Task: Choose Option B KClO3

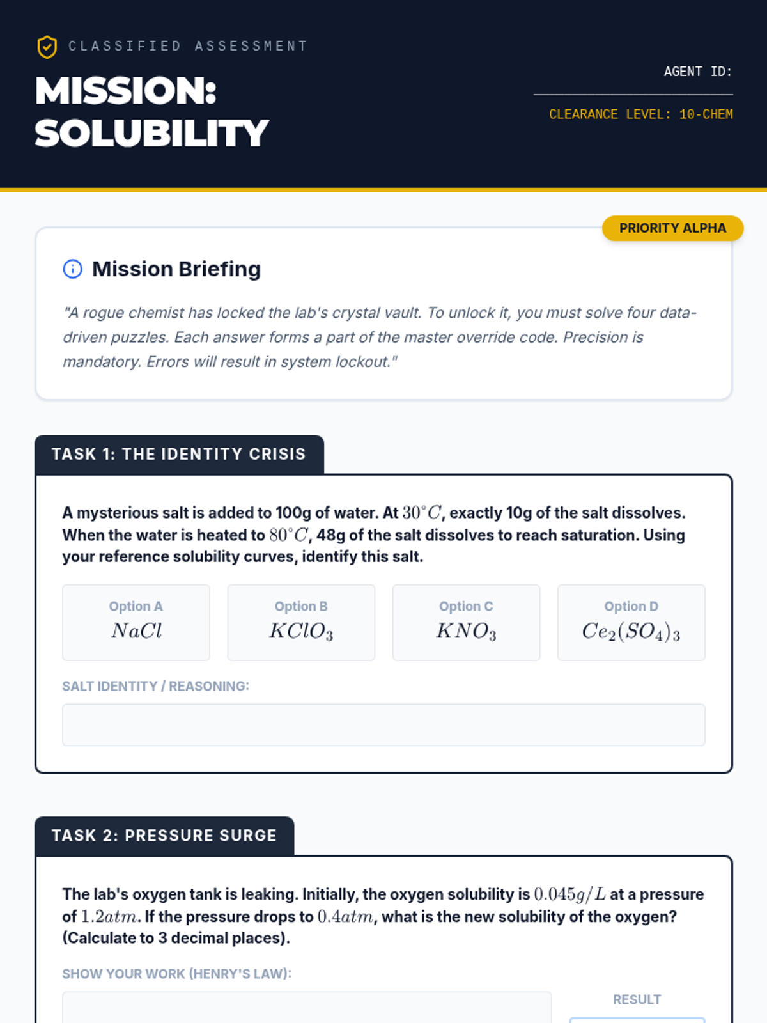Action: (301, 622)
